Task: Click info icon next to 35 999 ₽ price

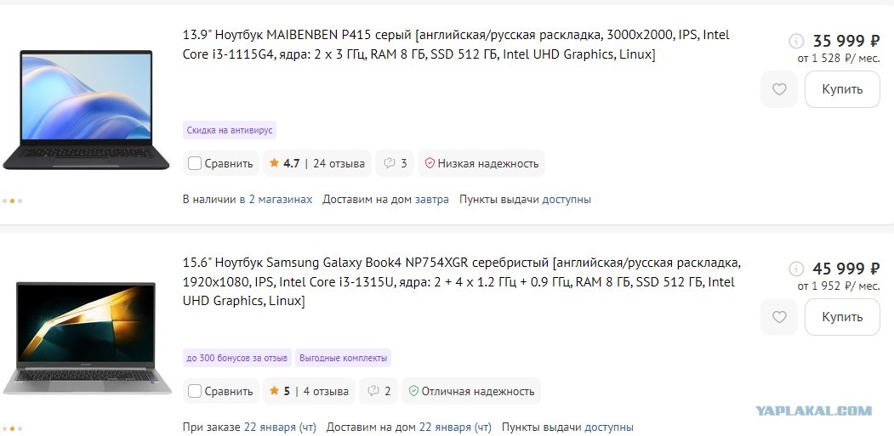Action: click(x=796, y=41)
